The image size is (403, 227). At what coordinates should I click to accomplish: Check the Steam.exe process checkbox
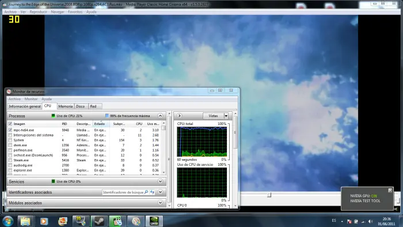pos(10,160)
